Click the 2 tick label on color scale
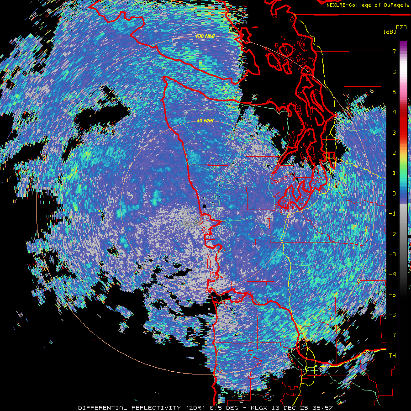411x411 pixels. pyautogui.click(x=394, y=153)
